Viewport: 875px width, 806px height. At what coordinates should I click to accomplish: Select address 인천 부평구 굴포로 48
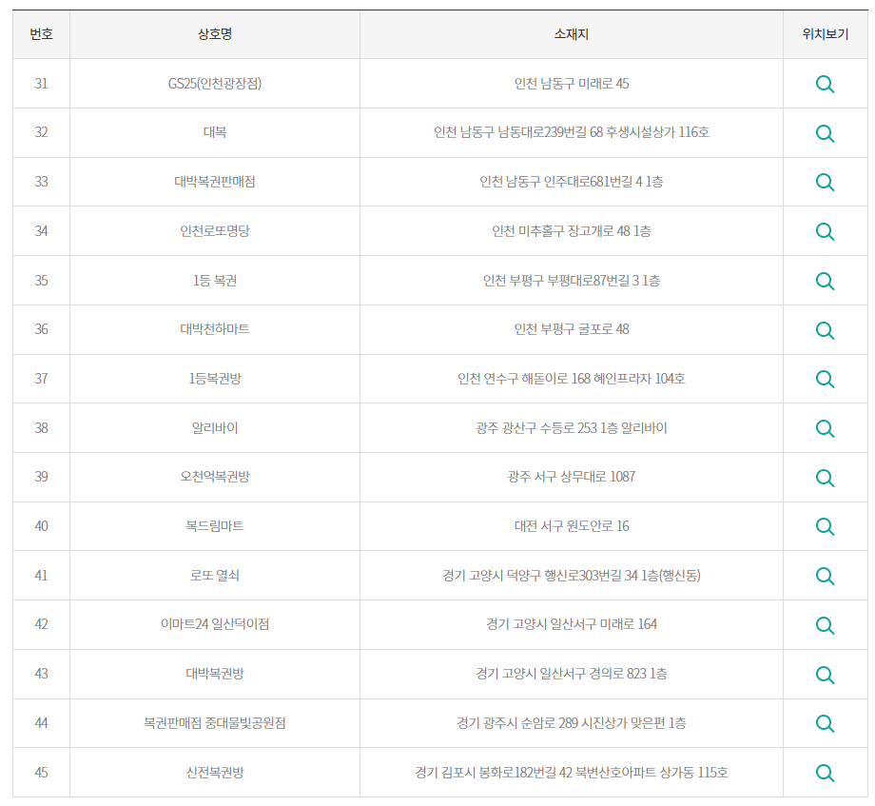pyautogui.click(x=572, y=328)
